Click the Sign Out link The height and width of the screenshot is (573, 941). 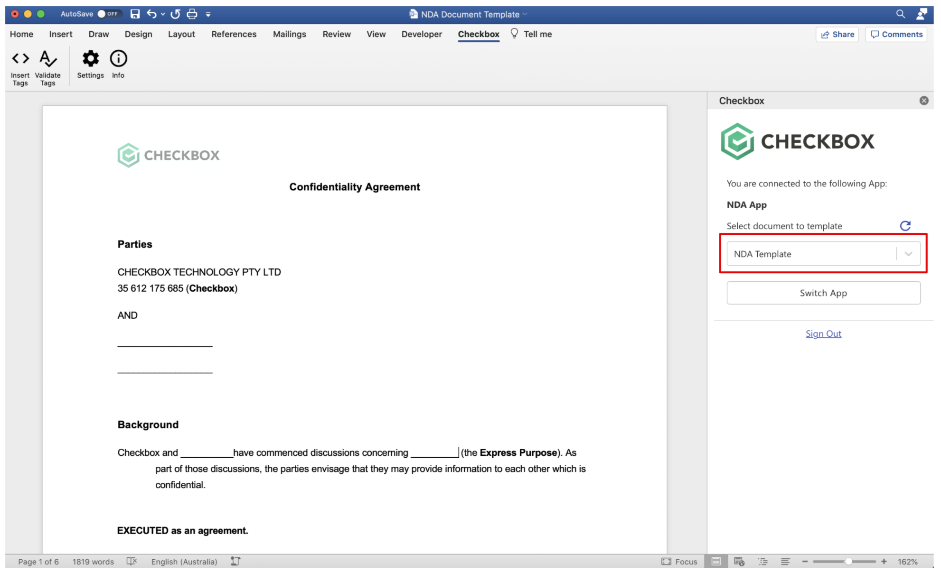click(823, 333)
